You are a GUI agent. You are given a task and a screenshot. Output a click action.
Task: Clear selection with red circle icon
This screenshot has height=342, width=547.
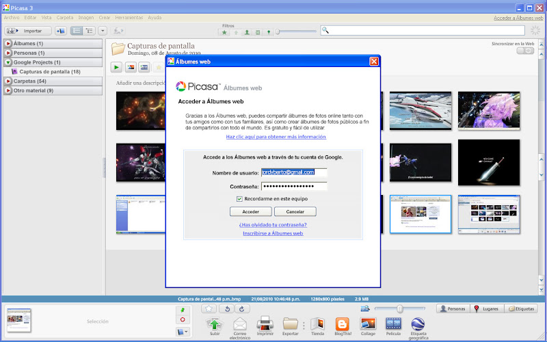tap(183, 319)
